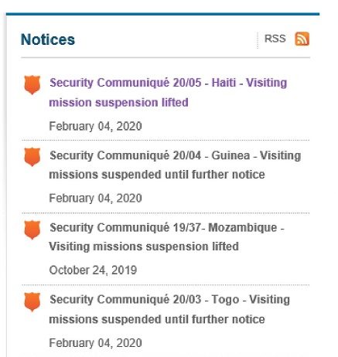338x357 pixels.
Task: Click the gray divider line under Notices heading
Action: [166, 57]
